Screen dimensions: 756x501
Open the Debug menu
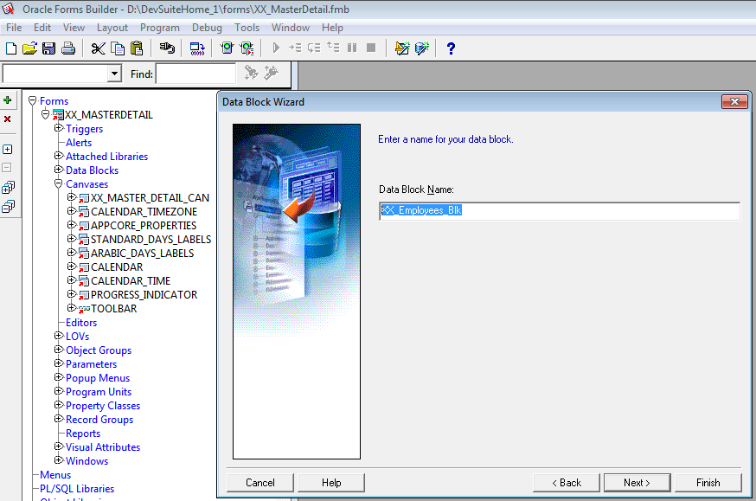tap(207, 28)
